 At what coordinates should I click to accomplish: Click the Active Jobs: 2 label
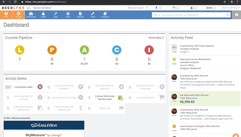(x=156, y=38)
